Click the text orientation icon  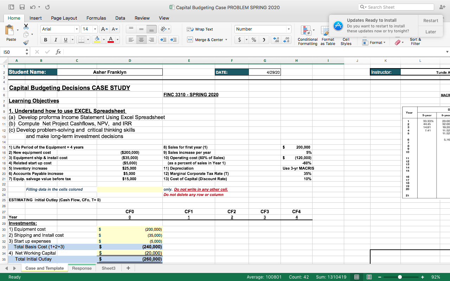[163, 29]
